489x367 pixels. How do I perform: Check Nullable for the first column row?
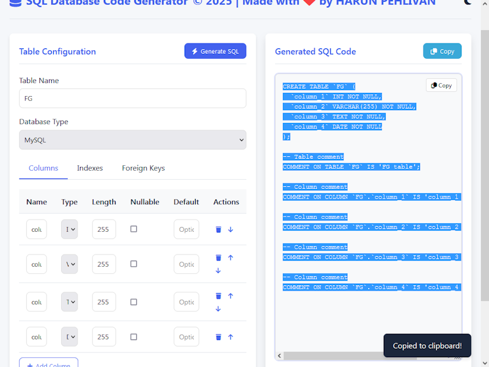pyautogui.click(x=134, y=229)
